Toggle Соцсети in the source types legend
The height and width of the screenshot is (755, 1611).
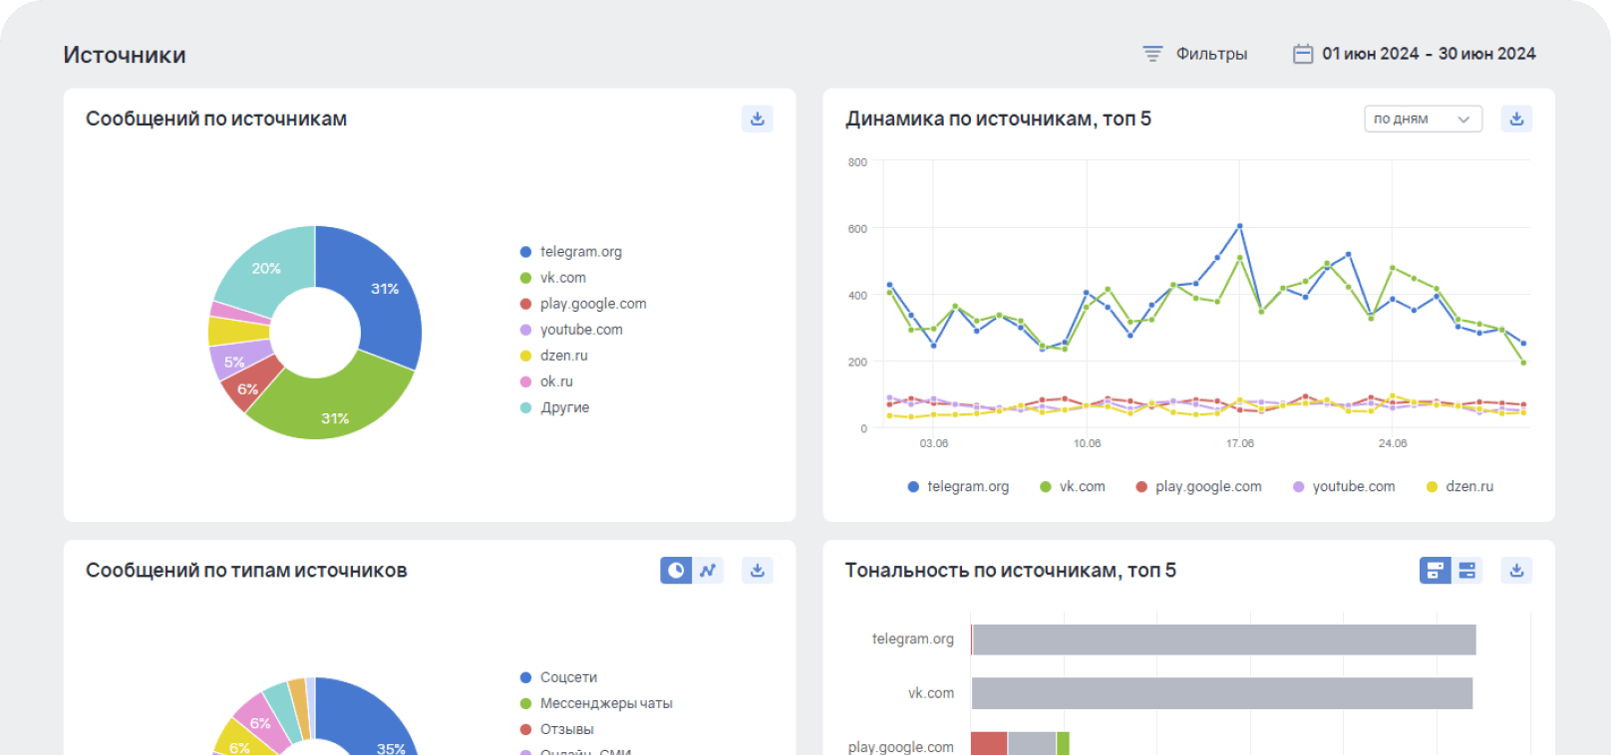click(x=559, y=677)
